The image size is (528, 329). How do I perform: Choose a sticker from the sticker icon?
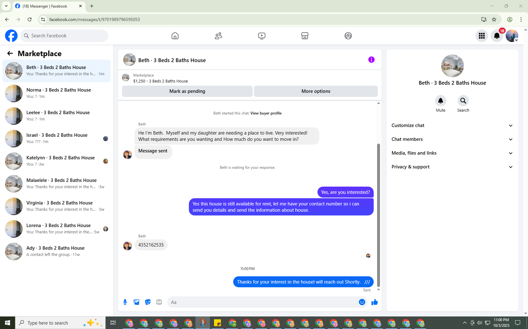click(148, 302)
